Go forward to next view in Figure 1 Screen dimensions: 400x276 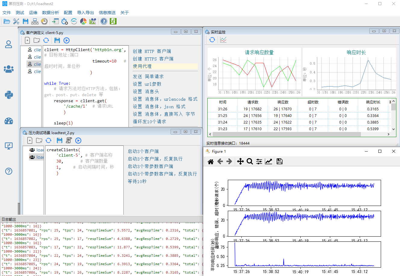click(x=229, y=162)
